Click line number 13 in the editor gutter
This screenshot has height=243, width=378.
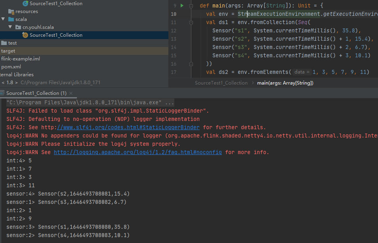(x=174, y=39)
